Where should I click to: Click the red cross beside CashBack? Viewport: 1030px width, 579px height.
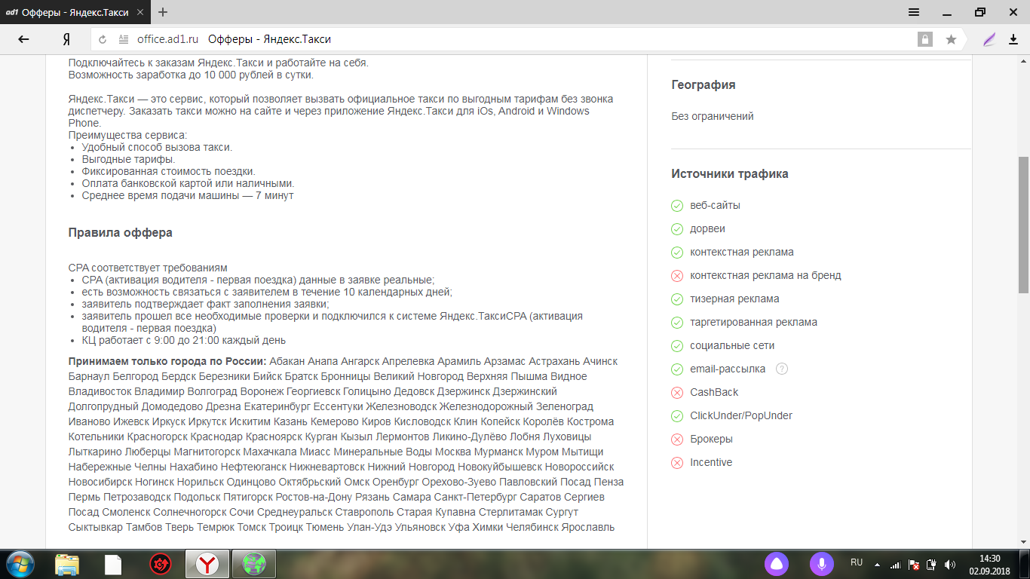coord(676,393)
